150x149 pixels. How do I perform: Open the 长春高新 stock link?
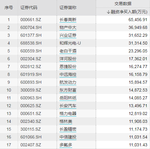[x=68, y=20]
